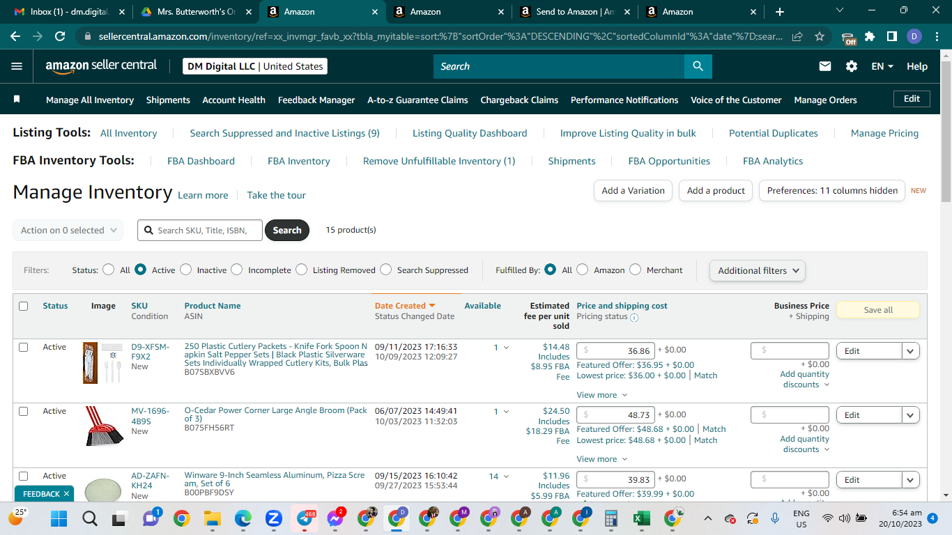Click the bookmark flag icon in navigation bar
The height and width of the screenshot is (535, 952).
click(x=17, y=100)
